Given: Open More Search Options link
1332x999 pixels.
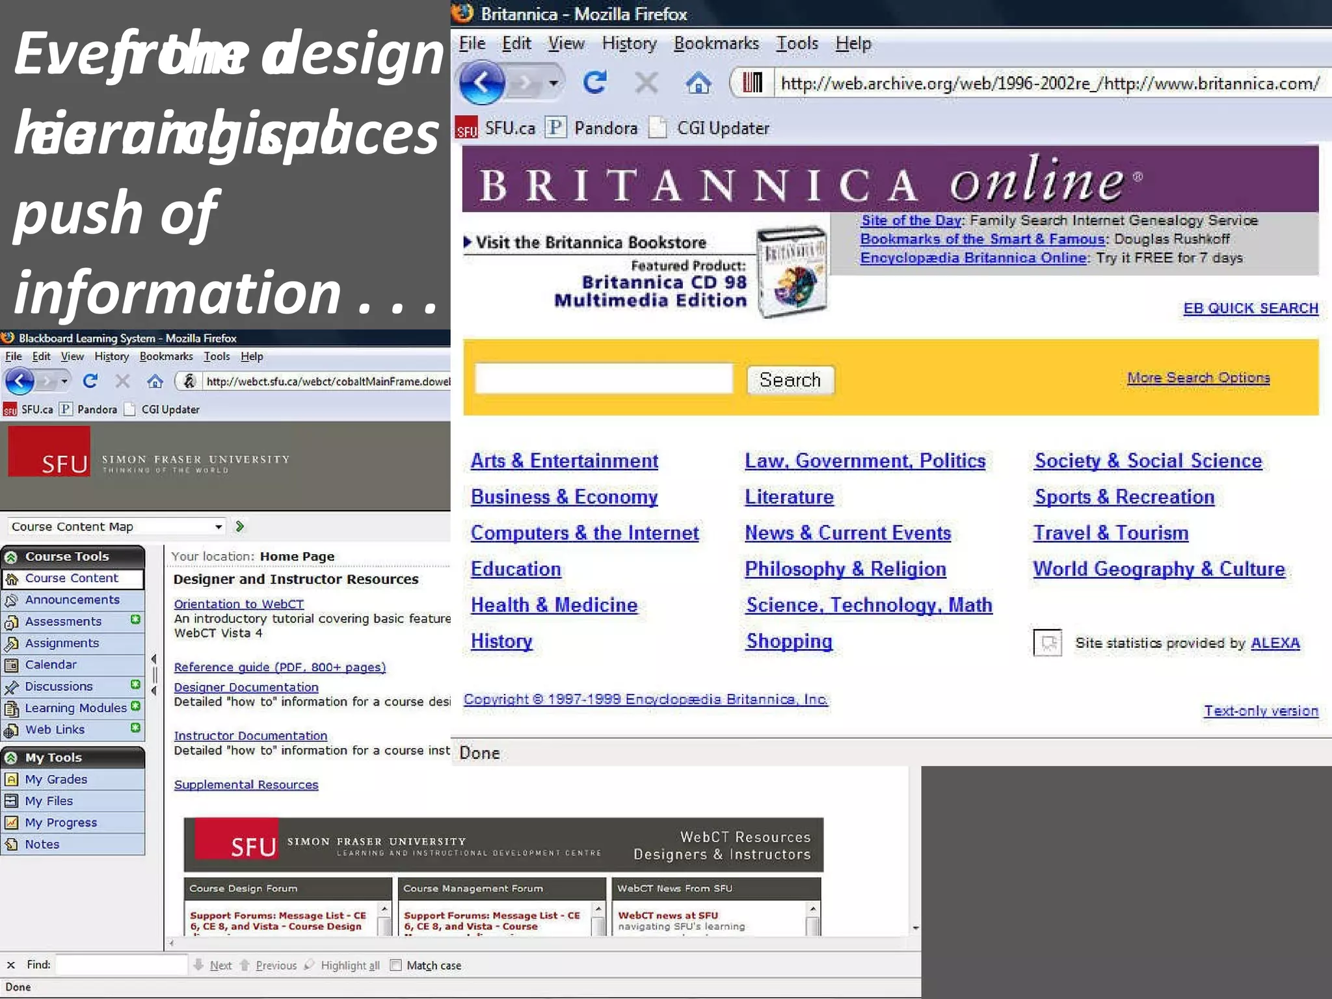Looking at the screenshot, I should pos(1198,378).
